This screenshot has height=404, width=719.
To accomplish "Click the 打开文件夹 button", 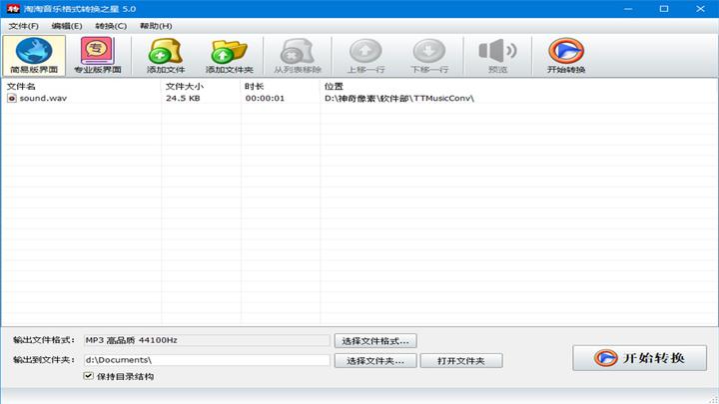I will 460,361.
